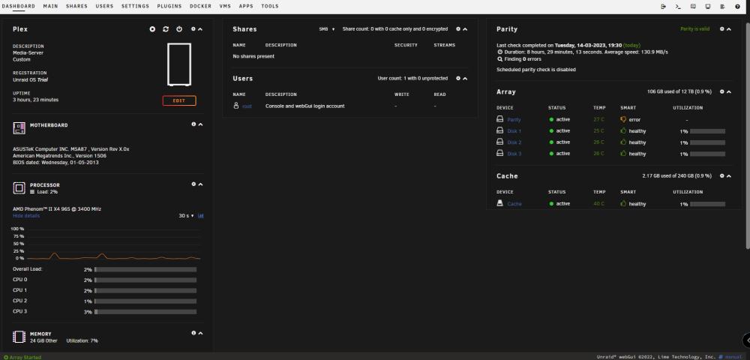Click the Disk 1 utilization bar
750x360 pixels.
pos(707,131)
